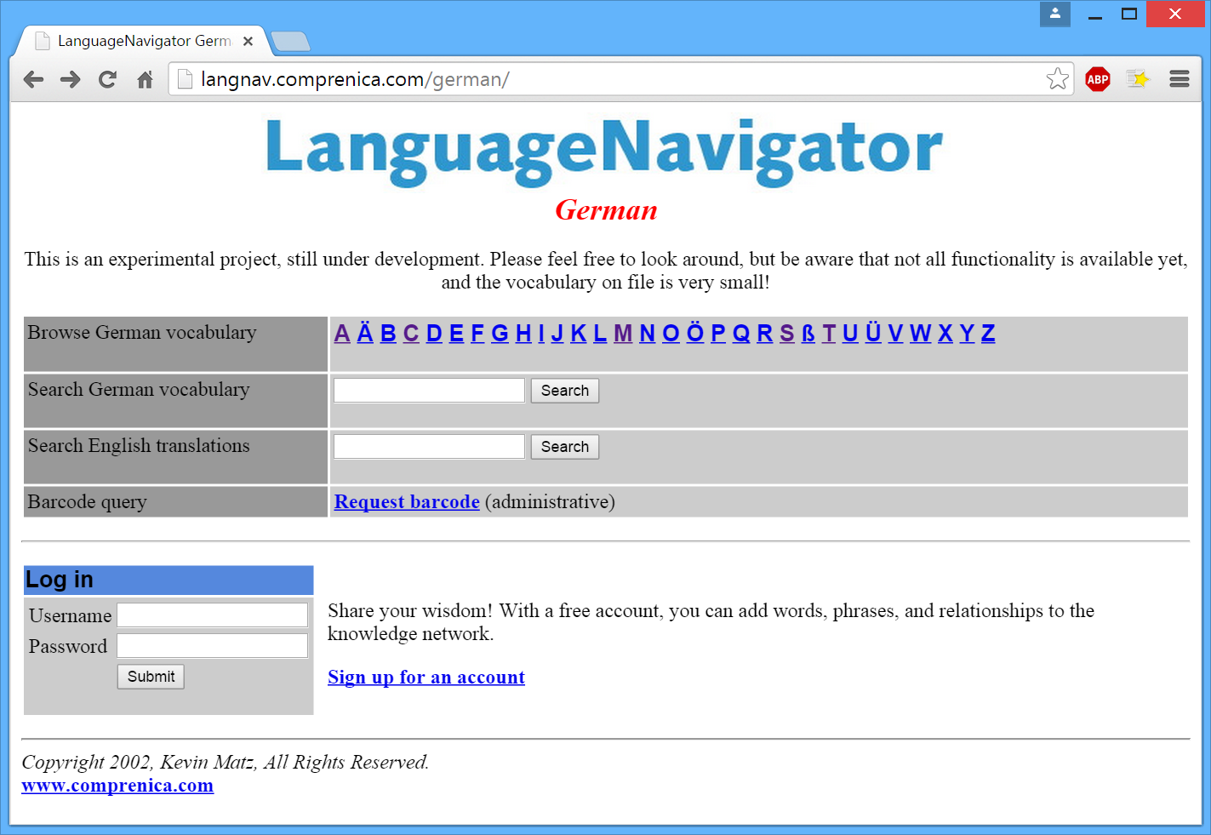1211x835 pixels.
Task: Reload the page with refresh icon
Action: pyautogui.click(x=107, y=80)
